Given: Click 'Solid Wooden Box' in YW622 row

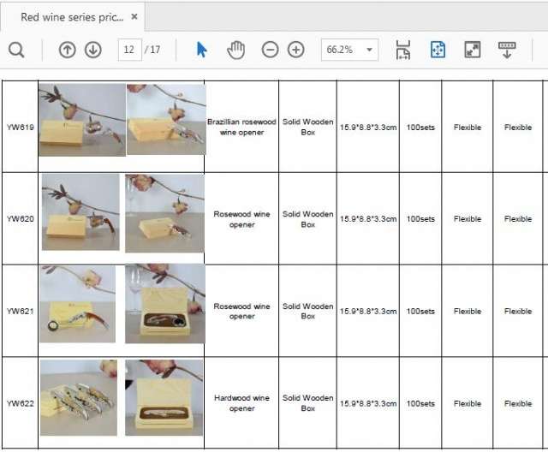Looking at the screenshot, I should [307, 403].
